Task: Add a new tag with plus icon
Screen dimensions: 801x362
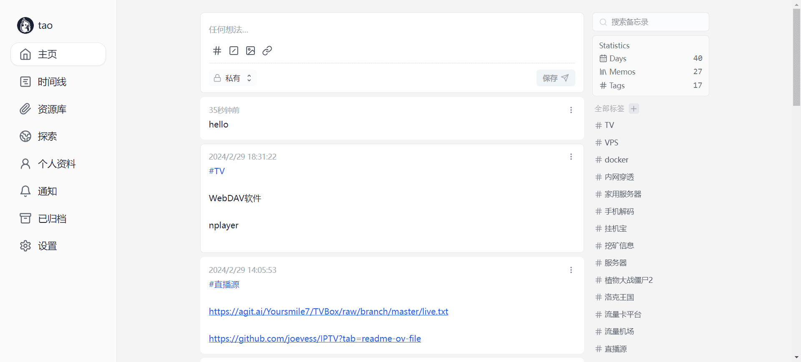Action: (634, 109)
